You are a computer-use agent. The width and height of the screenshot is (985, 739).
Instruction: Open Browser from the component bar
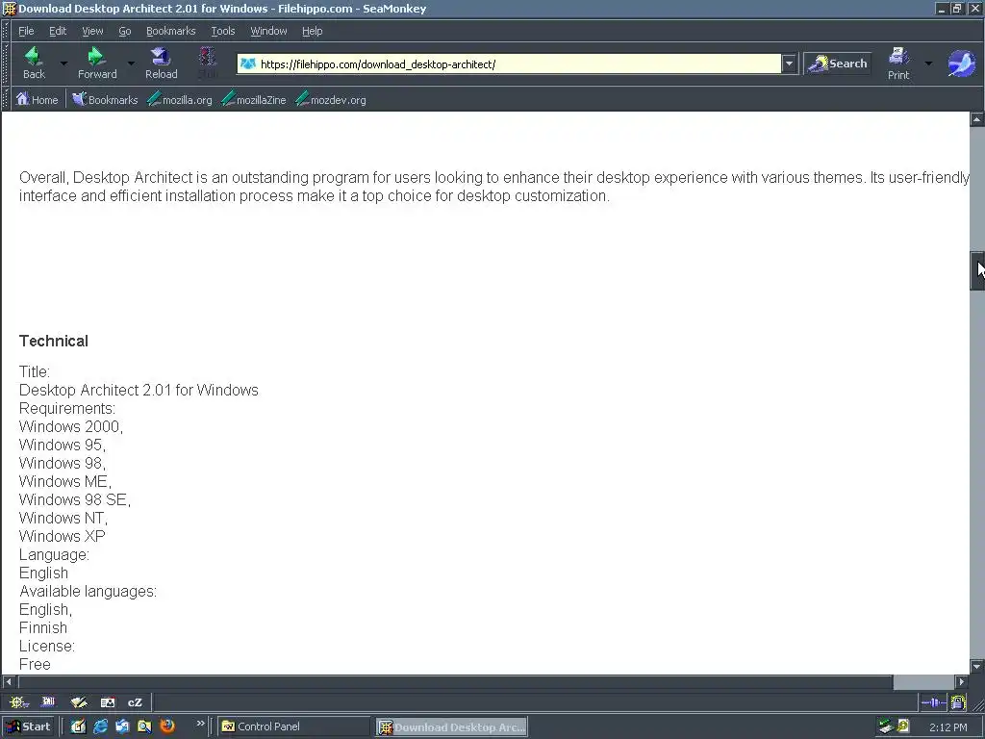(19, 701)
